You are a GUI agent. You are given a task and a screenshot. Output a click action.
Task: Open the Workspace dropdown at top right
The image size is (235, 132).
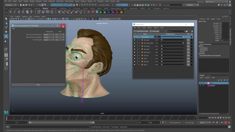tap(217, 2)
